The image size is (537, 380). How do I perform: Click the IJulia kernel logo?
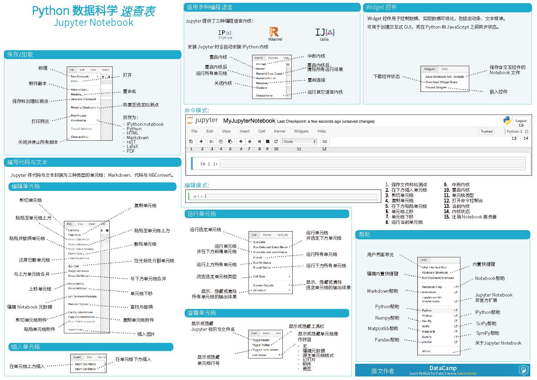pyautogui.click(x=324, y=32)
